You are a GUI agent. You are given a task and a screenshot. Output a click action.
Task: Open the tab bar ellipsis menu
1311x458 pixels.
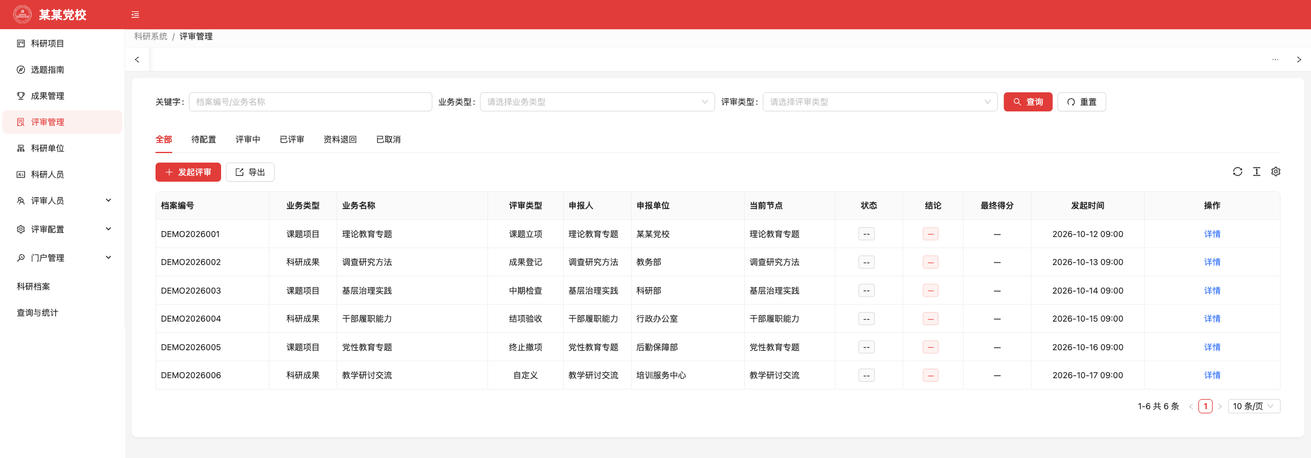(1275, 60)
